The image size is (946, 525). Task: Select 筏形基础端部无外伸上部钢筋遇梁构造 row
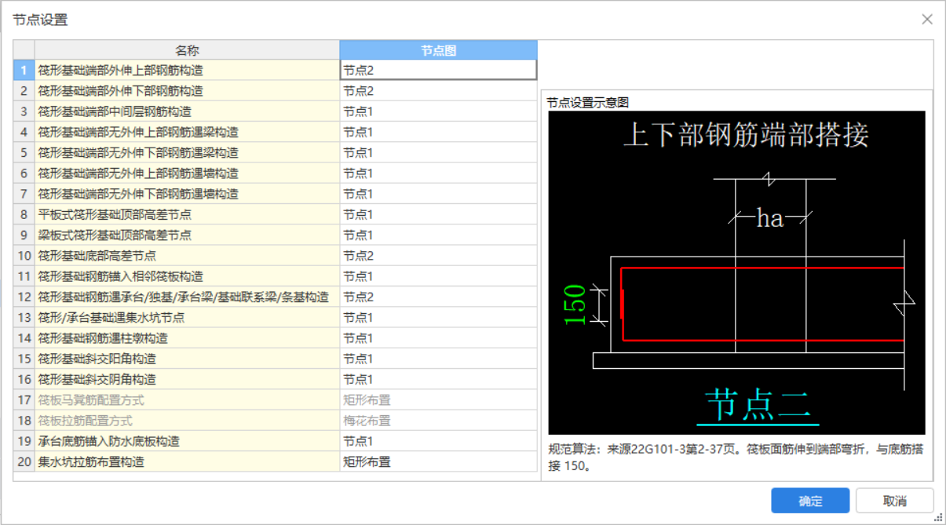pos(187,132)
